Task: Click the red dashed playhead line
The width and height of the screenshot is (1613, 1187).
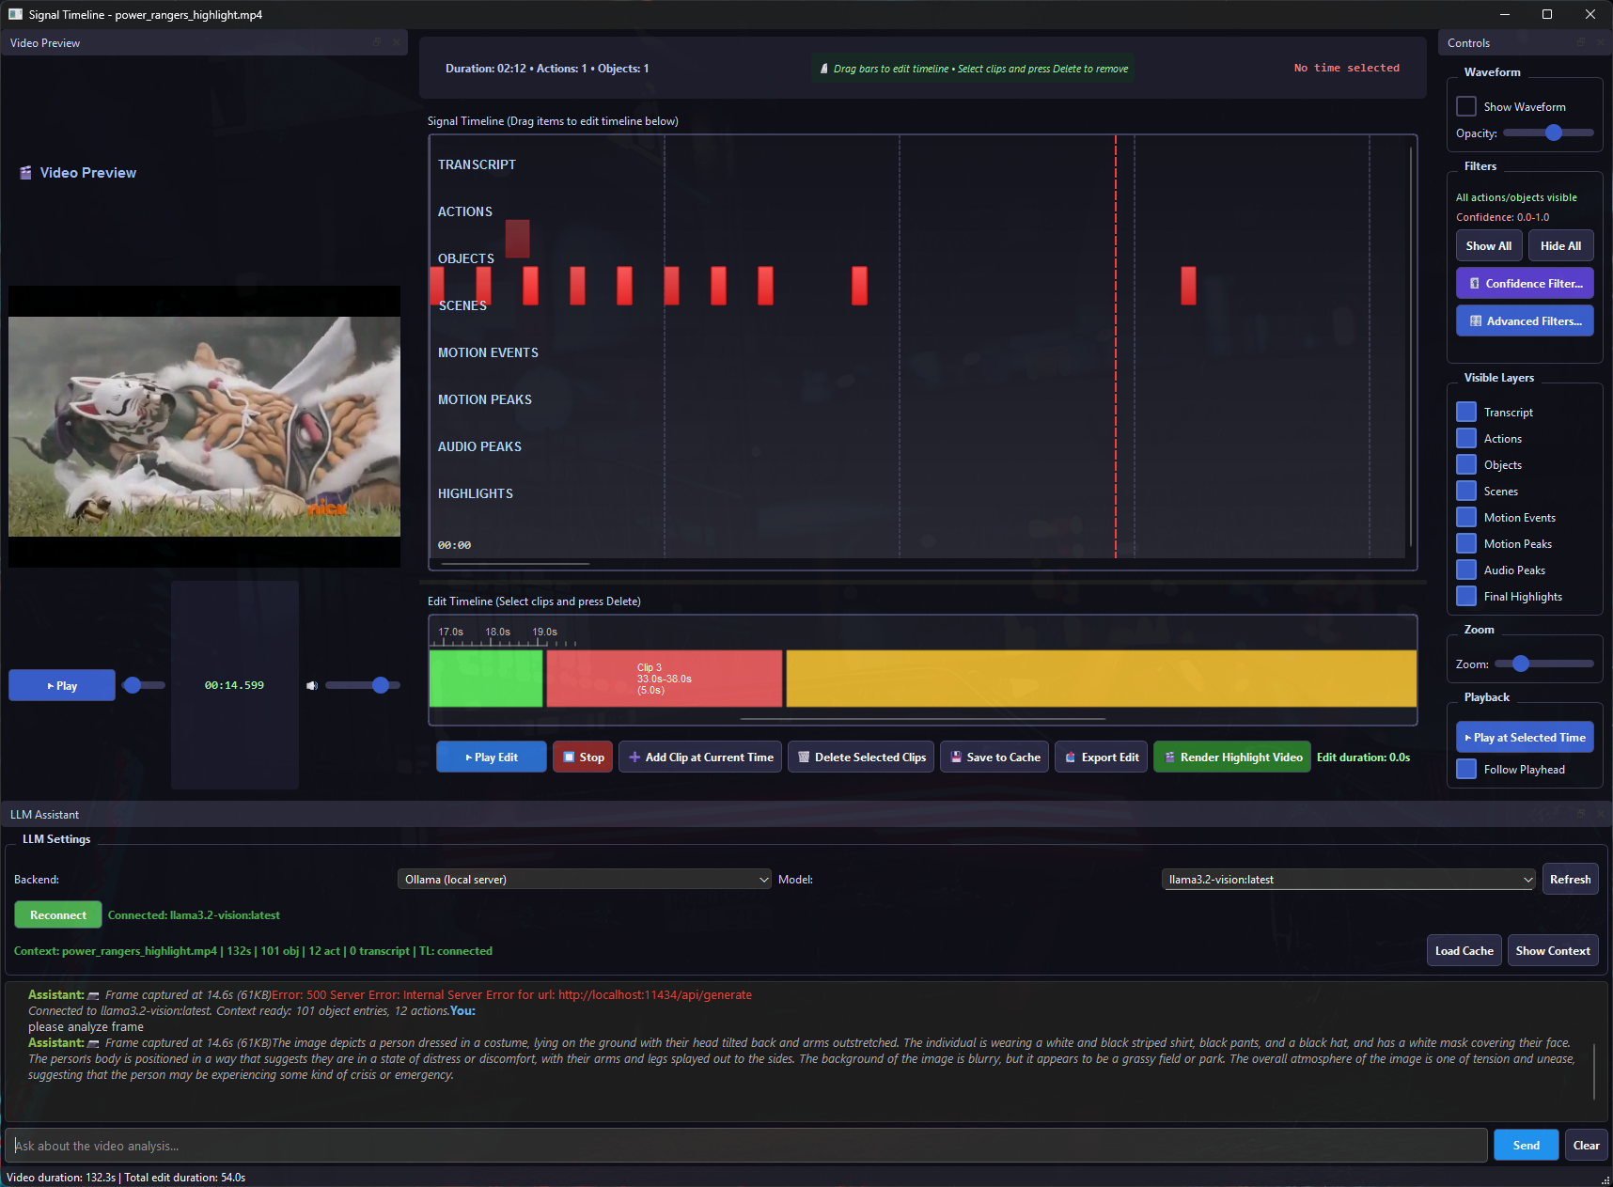Action: [x=1116, y=346]
